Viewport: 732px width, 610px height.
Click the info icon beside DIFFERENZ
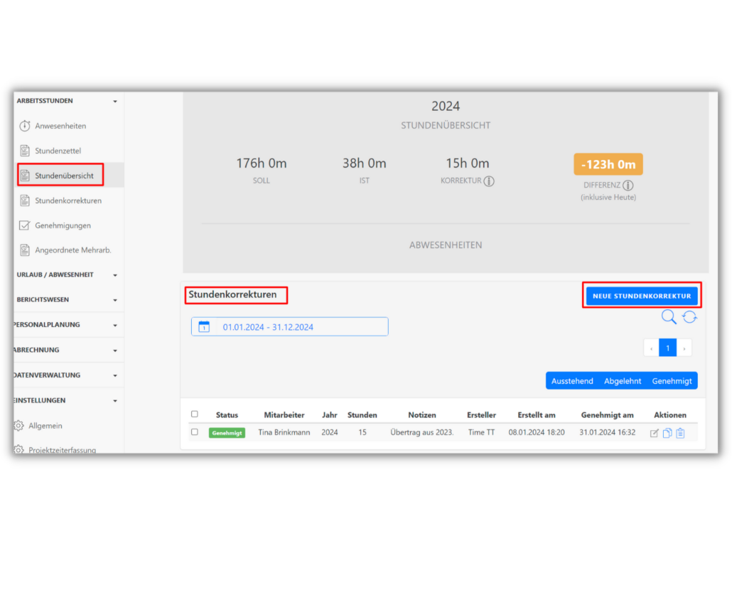[x=628, y=186]
